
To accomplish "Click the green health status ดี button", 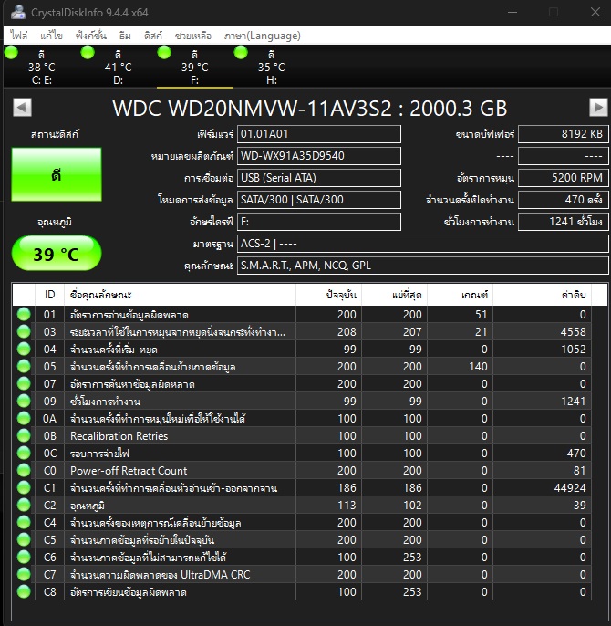I will 57,174.
